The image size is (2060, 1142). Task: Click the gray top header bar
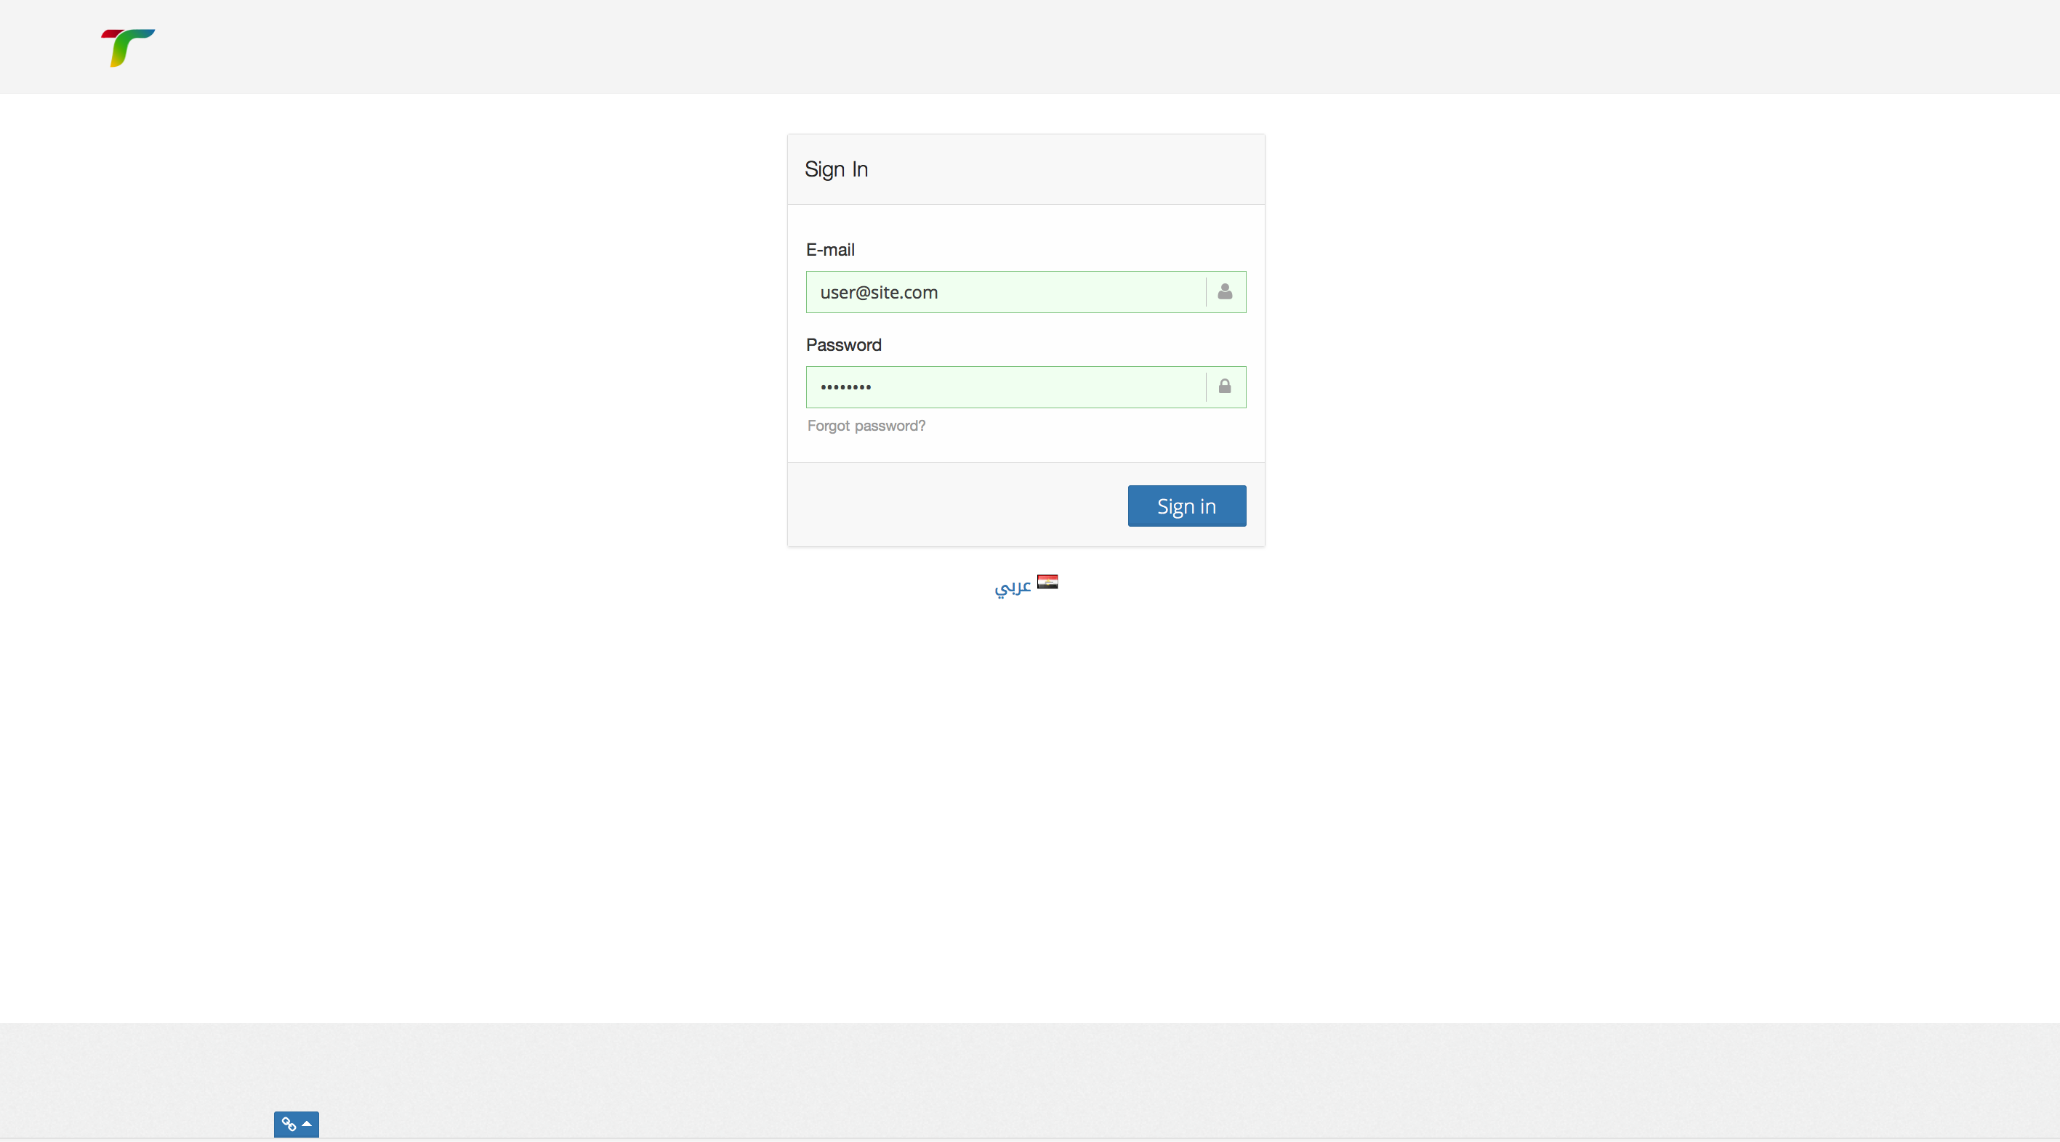click(x=1030, y=46)
